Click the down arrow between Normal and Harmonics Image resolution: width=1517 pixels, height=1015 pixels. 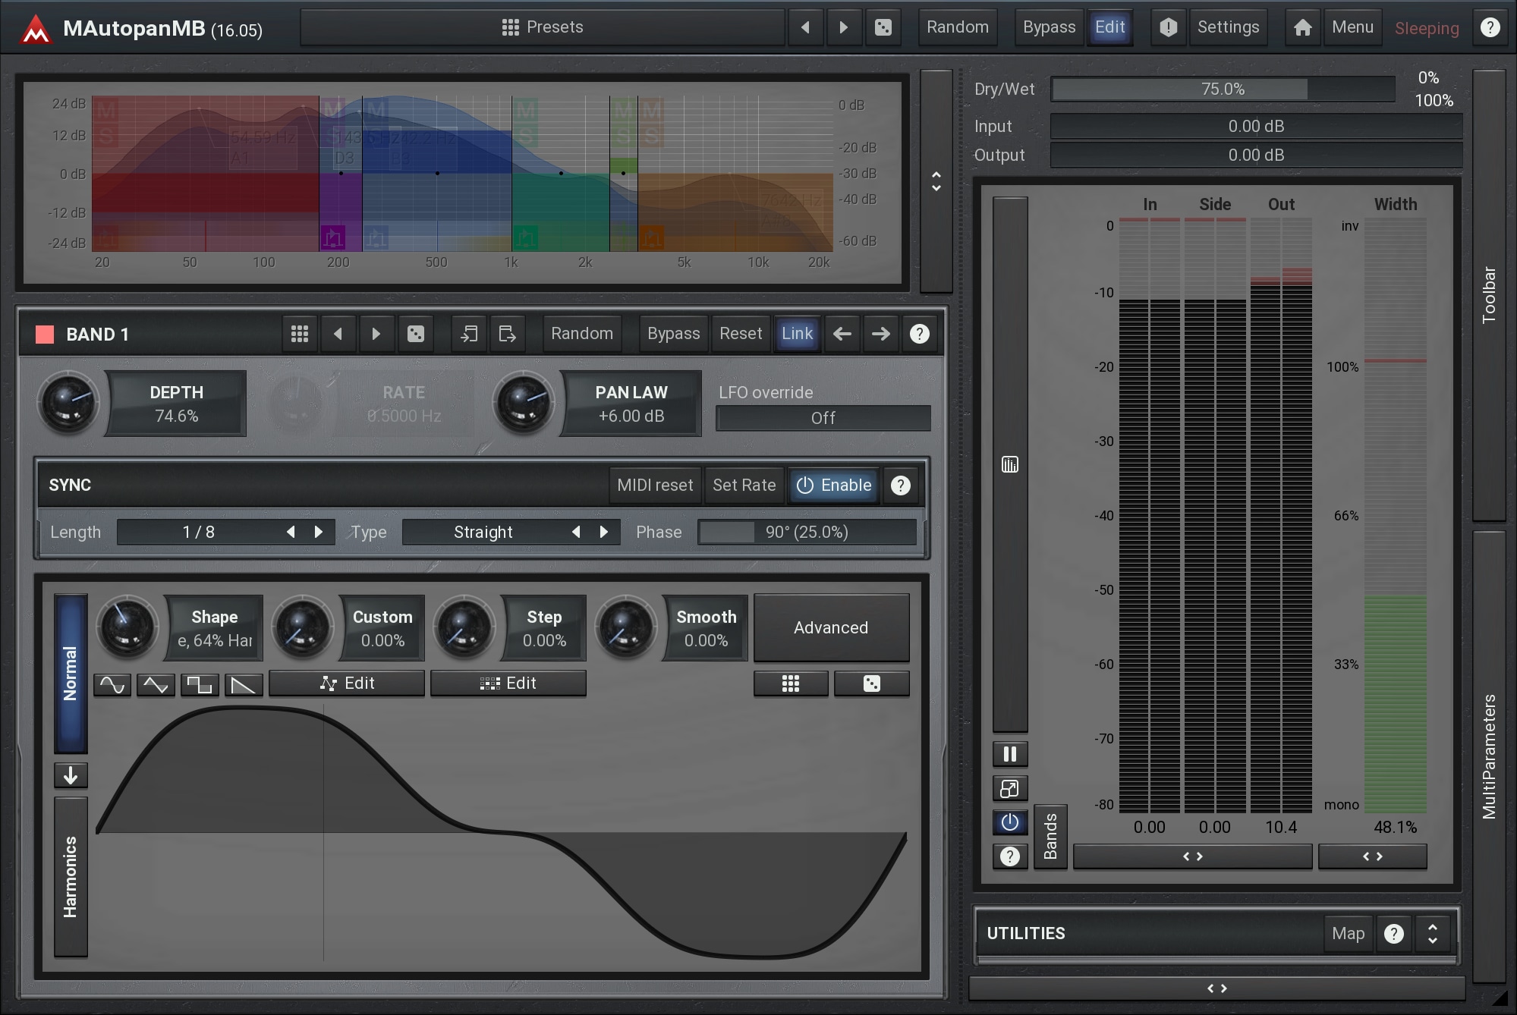point(71,775)
